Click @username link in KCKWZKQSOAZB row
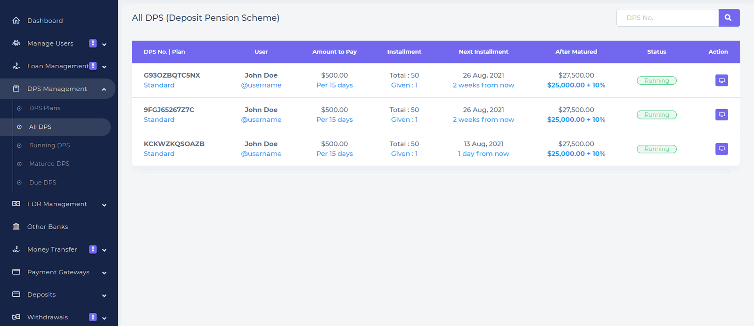Screen dimensions: 754x326 click(261, 154)
